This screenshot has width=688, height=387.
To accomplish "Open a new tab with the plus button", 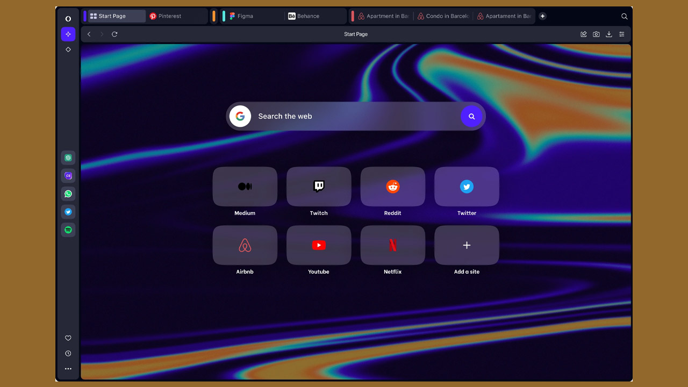I will coord(542,16).
